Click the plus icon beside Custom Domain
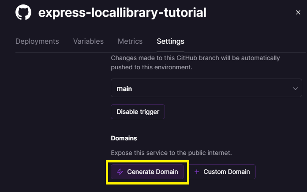This screenshot has width=307, height=192. 197,172
